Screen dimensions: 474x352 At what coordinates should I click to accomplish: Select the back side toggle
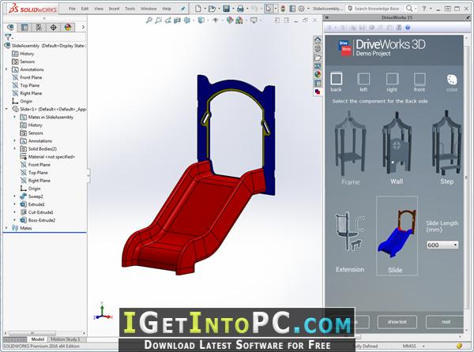[x=337, y=82]
